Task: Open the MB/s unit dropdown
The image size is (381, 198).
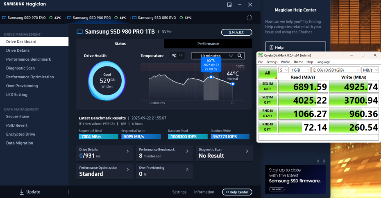Action: pyautogui.click(x=370, y=70)
